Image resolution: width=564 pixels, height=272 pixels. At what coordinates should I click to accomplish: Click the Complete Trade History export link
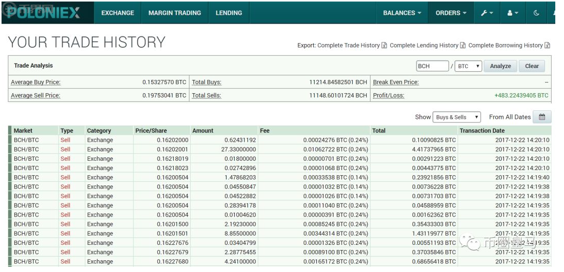tap(348, 46)
